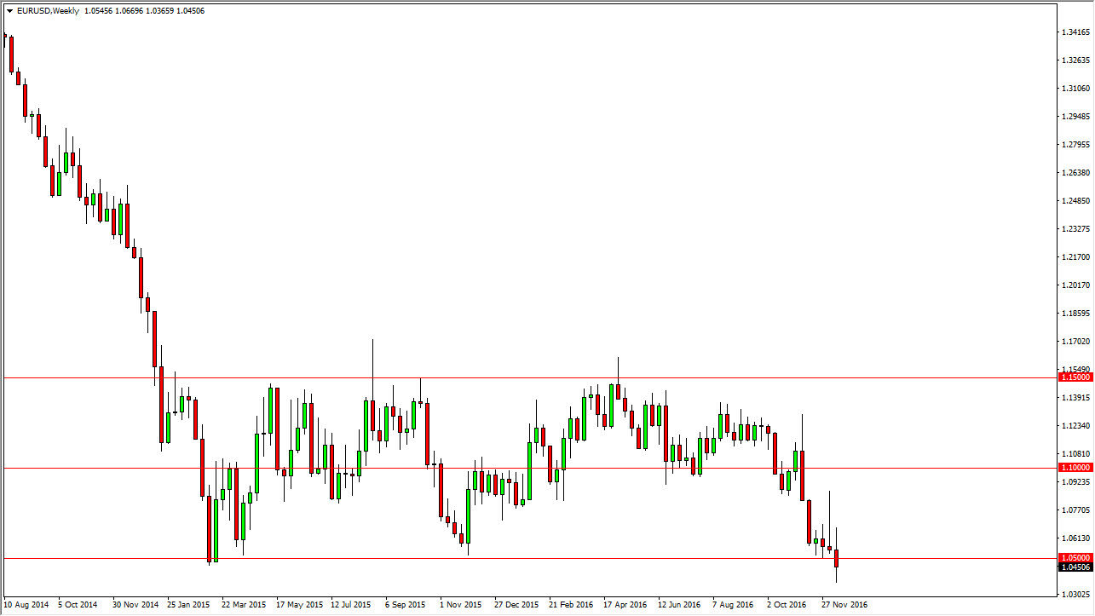Click the 1.07705 price axis value
The height and width of the screenshot is (616, 1095).
[1075, 510]
